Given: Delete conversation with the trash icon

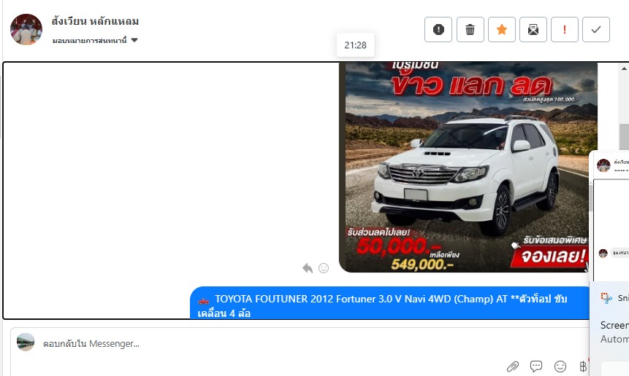Looking at the screenshot, I should [x=470, y=30].
